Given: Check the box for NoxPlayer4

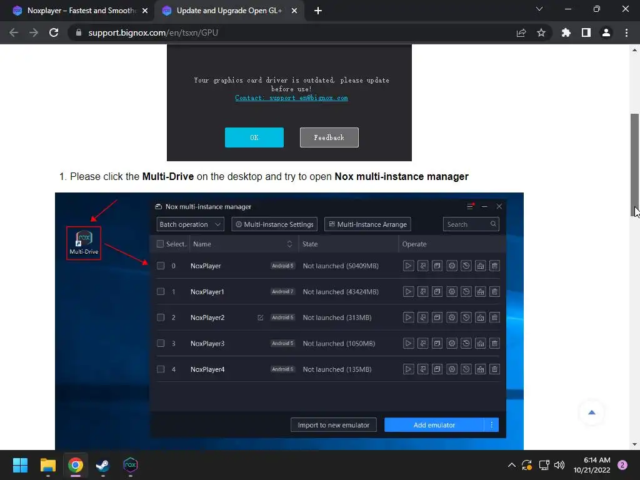Looking at the screenshot, I should coord(161,369).
